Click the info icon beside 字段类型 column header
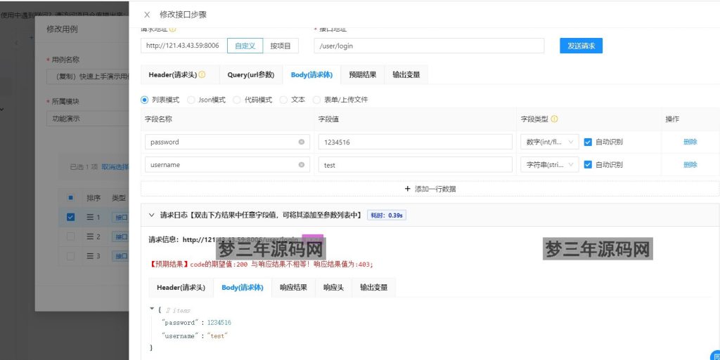Screen dimensions: 720x360 554,119
